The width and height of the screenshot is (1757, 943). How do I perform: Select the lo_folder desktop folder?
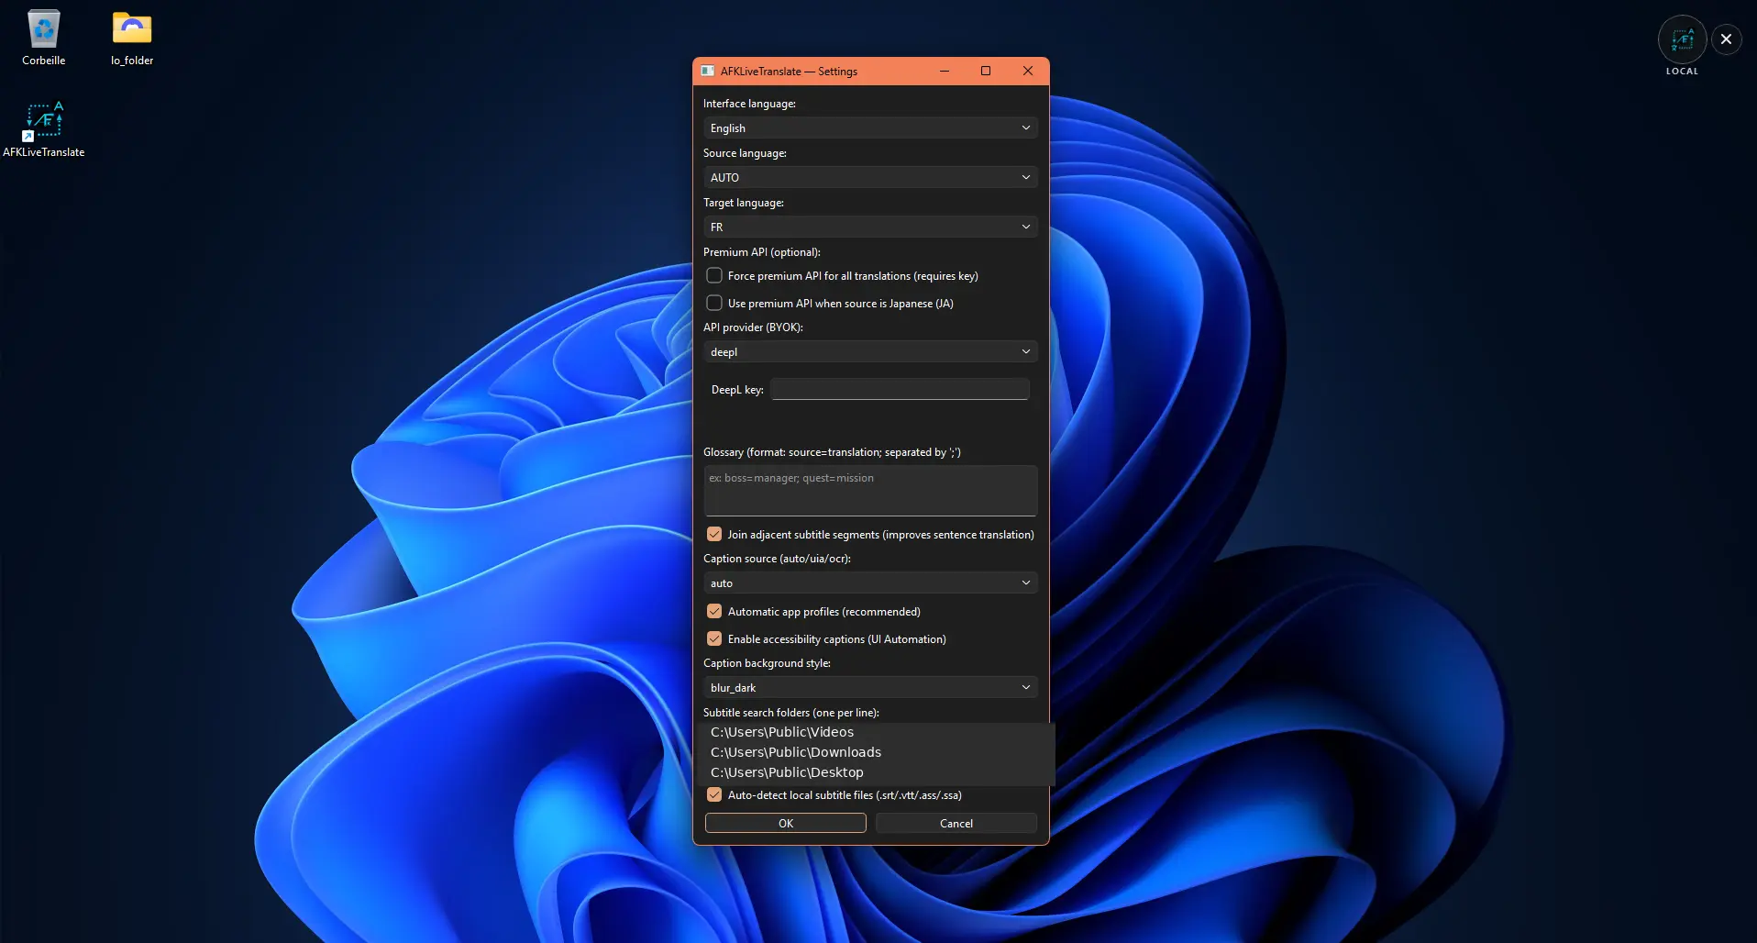pyautogui.click(x=132, y=38)
